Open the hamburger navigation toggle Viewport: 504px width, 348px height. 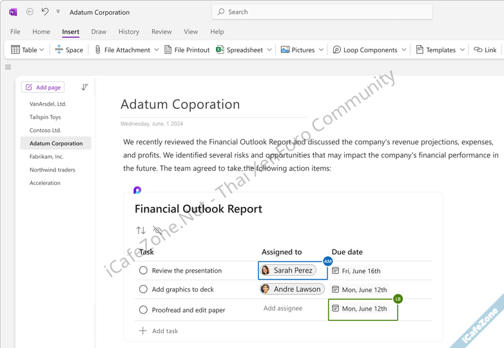pos(8,67)
